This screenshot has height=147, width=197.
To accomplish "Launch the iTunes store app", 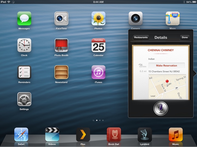I will 99,72.
